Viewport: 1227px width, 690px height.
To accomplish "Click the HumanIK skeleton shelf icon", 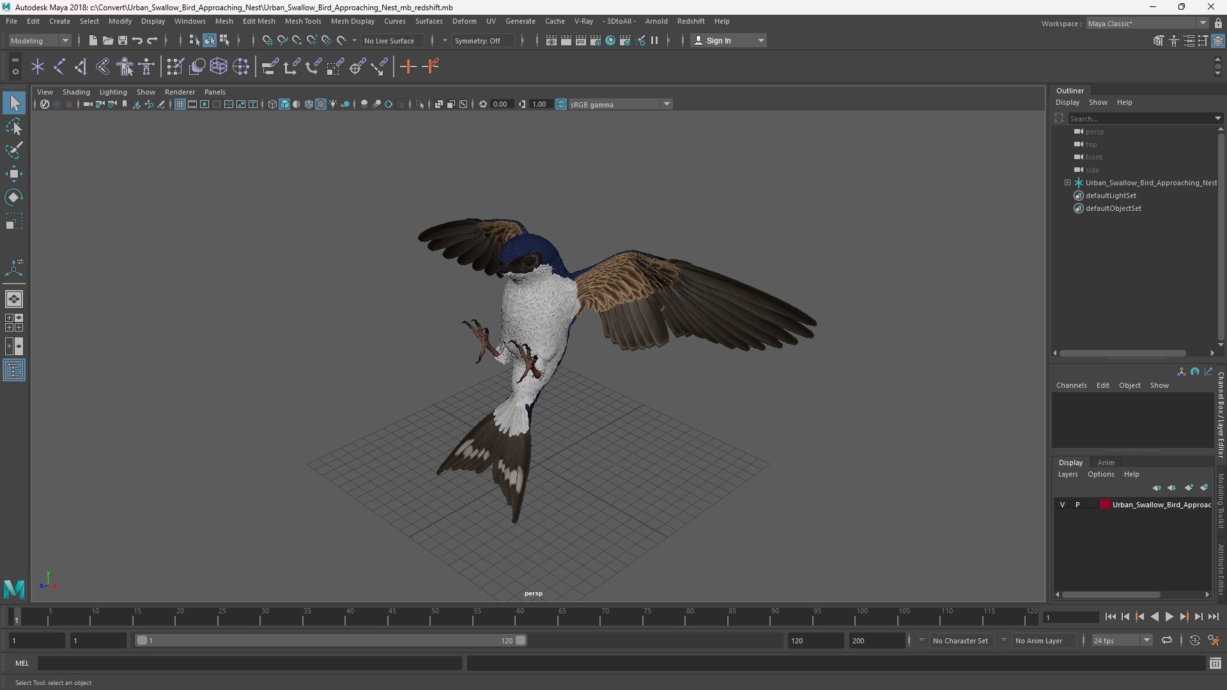I will [x=146, y=66].
